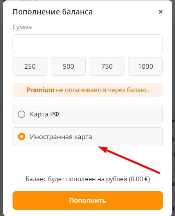The height and width of the screenshot is (216, 175).
Task: Click the Иностранная карта label text
Action: pyautogui.click(x=61, y=137)
